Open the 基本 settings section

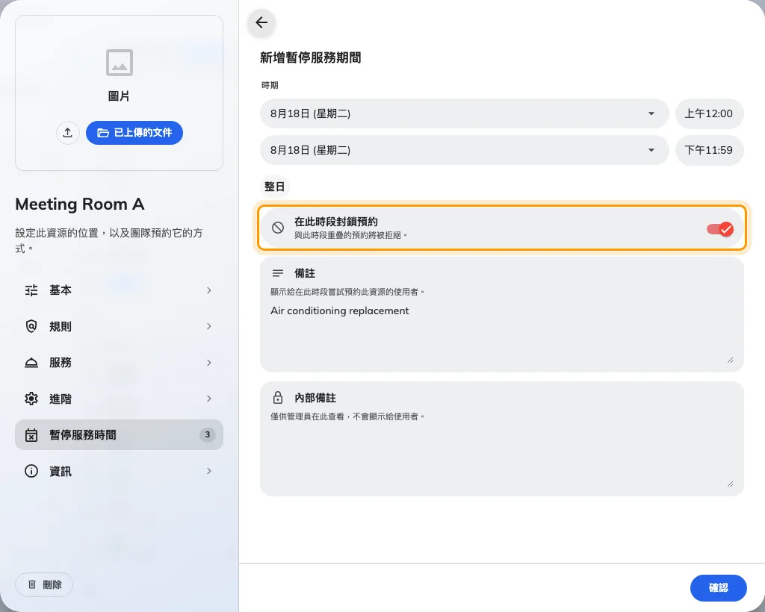119,290
